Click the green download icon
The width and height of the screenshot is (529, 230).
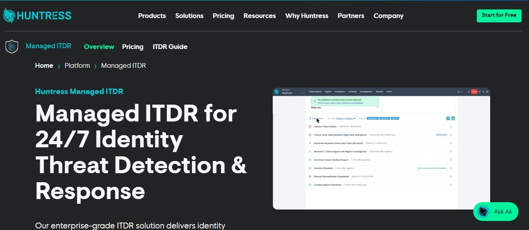click(453, 118)
